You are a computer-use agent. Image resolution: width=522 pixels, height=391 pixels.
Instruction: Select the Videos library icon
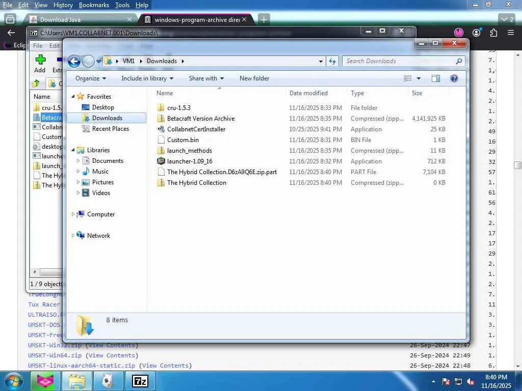tap(86, 193)
